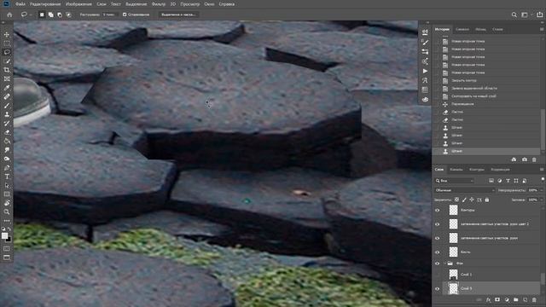Image resolution: width=546 pixels, height=307 pixels.
Task: Toggle Lock transparent pixels icon
Action: [x=456, y=200]
